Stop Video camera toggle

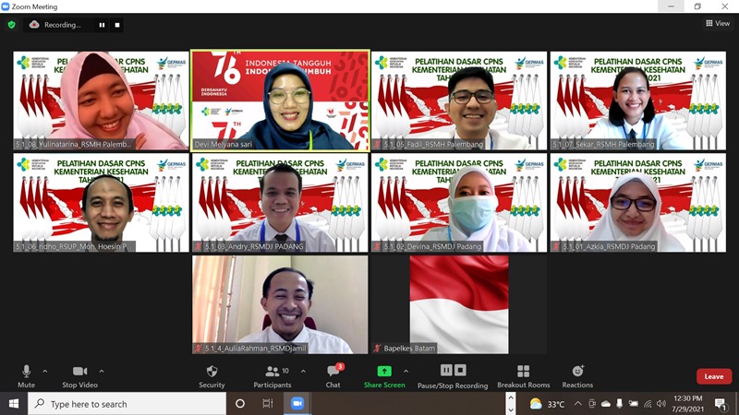tap(81, 374)
